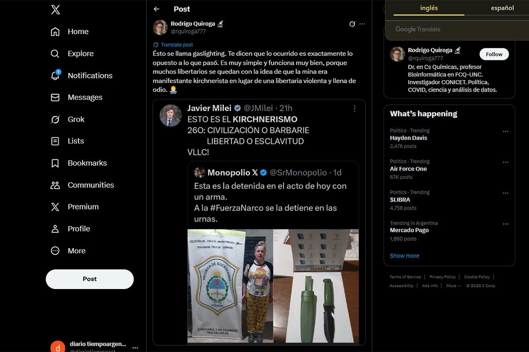529x352 pixels.
Task: Click the Grok icon on Rodrigo's post
Action: tap(352, 24)
